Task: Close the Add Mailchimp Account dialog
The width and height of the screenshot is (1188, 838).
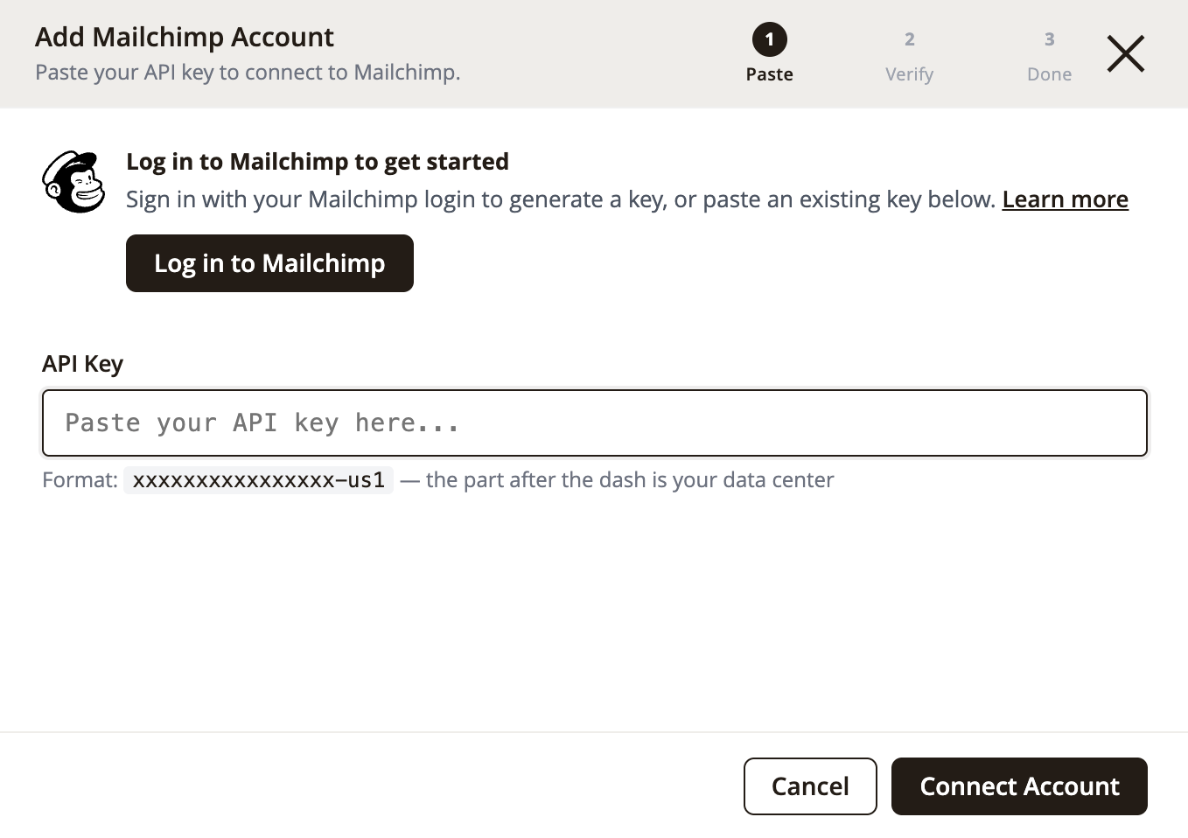Action: pos(1125,53)
